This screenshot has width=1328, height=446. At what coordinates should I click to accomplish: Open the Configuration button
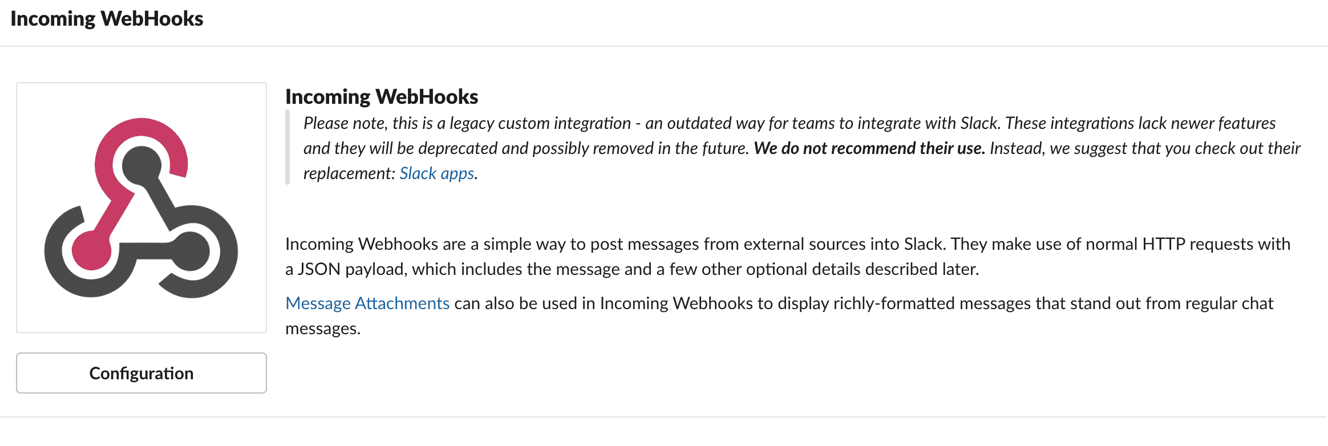(141, 373)
